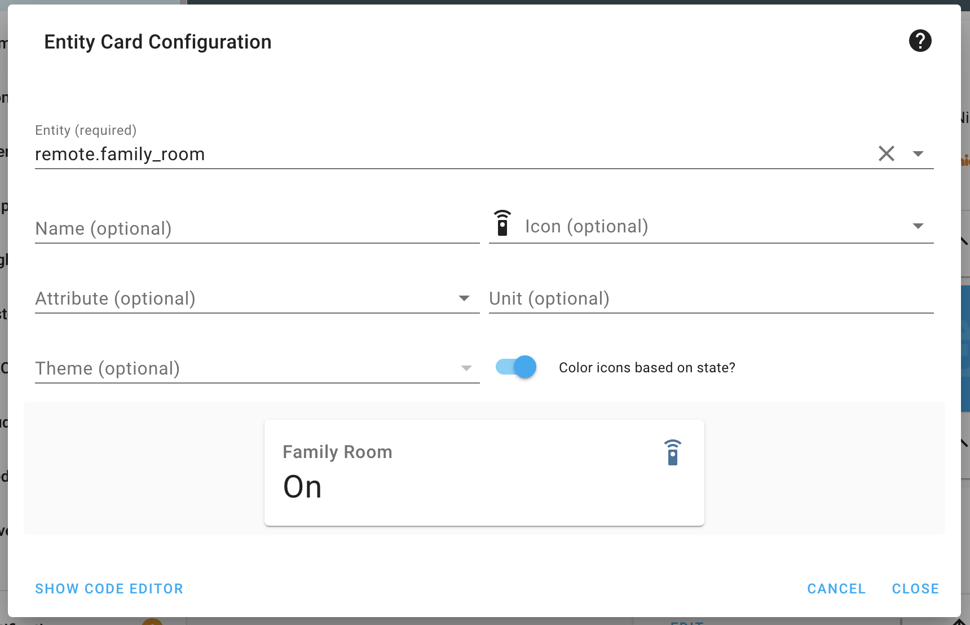Click into the Entity input field text
Screen dimensions: 970x625
click(x=395, y=154)
